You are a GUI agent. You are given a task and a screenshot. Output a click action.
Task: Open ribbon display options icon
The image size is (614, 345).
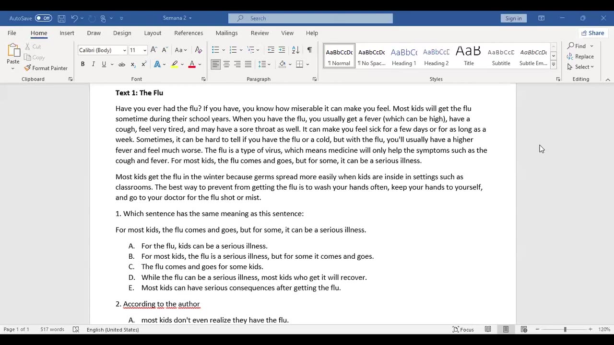pyautogui.click(x=541, y=18)
